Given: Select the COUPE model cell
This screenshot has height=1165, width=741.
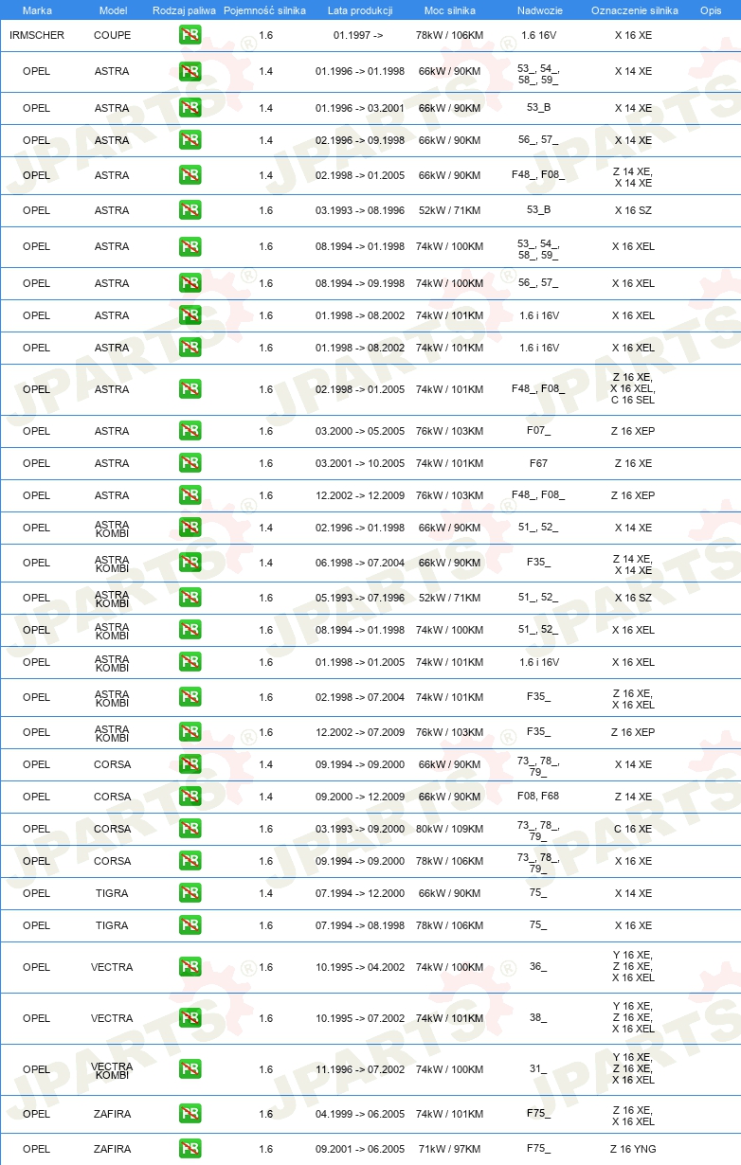Looking at the screenshot, I should click(113, 35).
